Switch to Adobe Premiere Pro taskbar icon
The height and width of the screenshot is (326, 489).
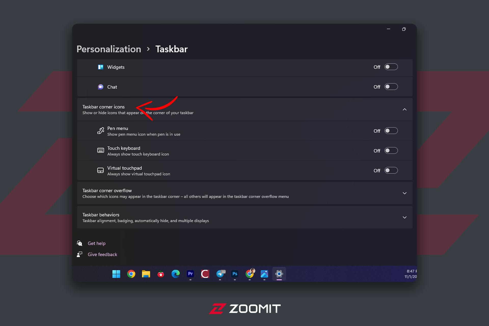point(190,274)
